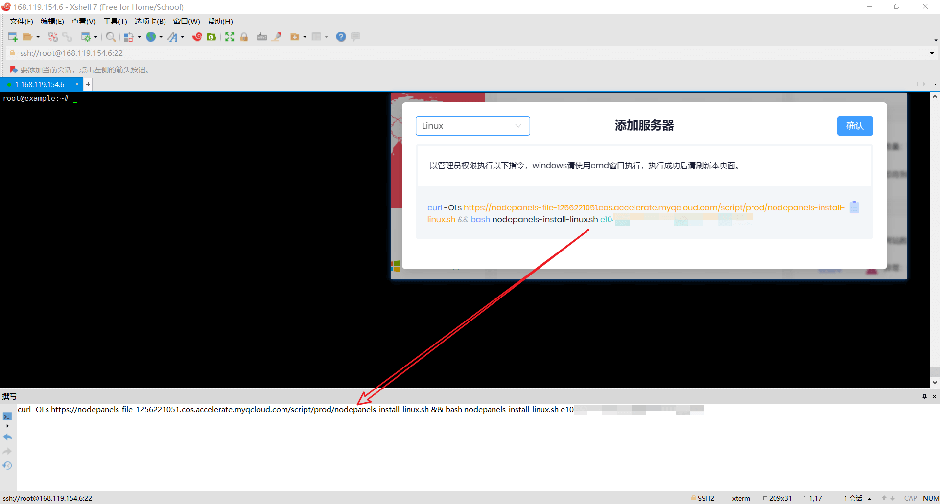
Task: Open the 文件(F) menu
Action: click(22, 22)
